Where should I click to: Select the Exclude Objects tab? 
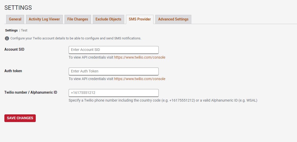pos(108,19)
